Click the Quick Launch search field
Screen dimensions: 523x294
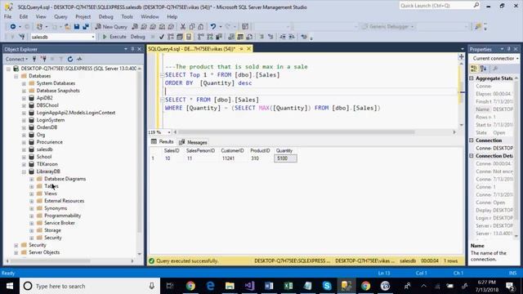[440, 6]
